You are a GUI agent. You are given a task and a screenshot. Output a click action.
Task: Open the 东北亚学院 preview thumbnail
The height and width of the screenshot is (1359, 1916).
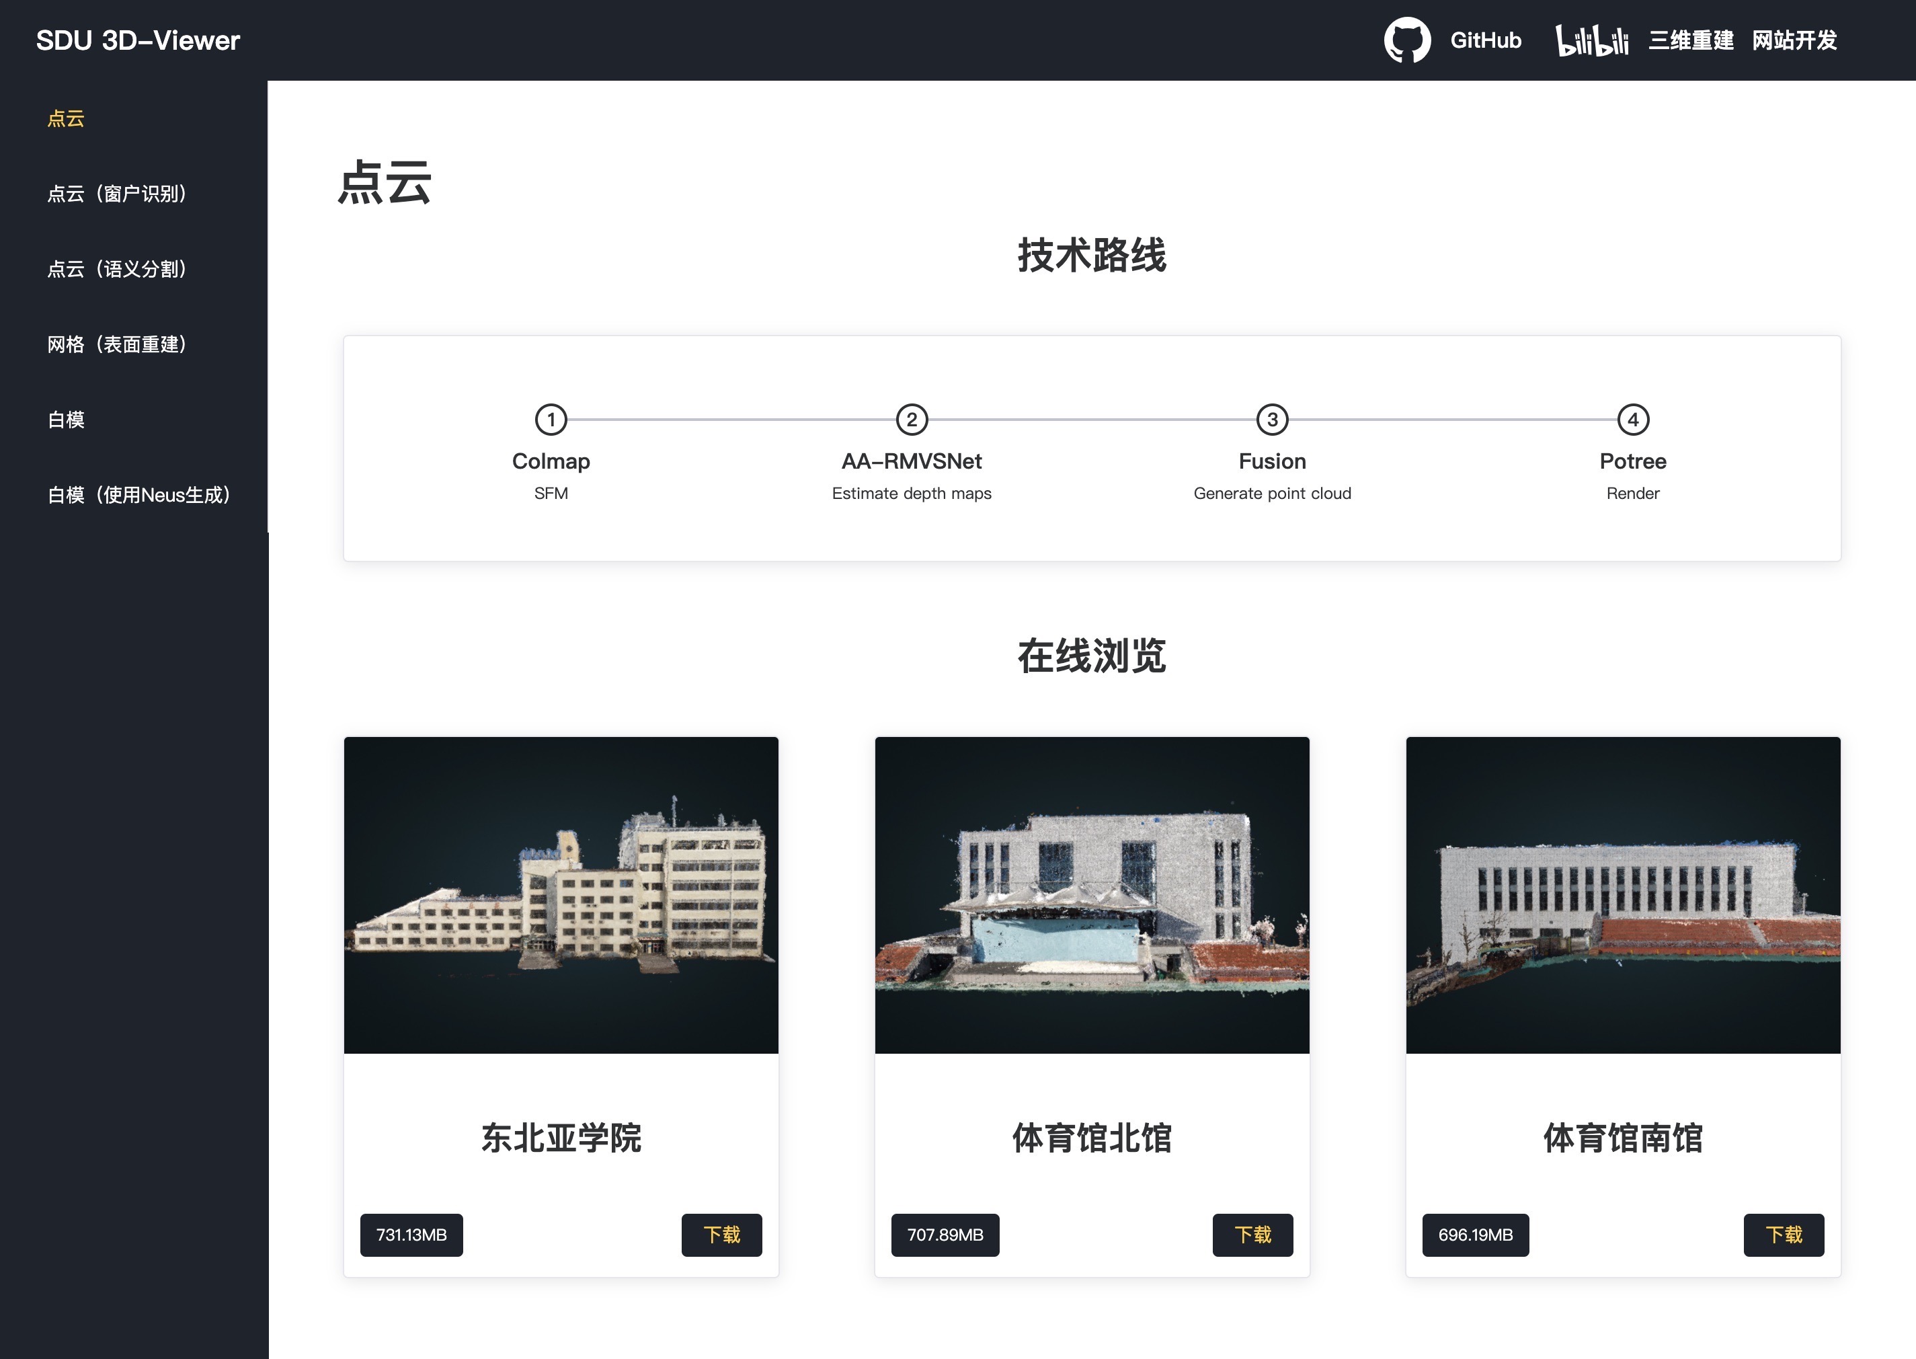561,894
